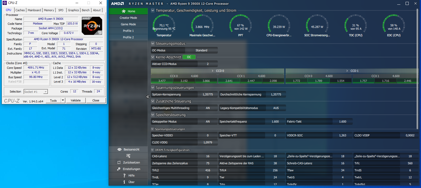Screen dimensions: 421x188
Task: Select Profile 1 in Ryzen Master
Action: (x=128, y=31)
